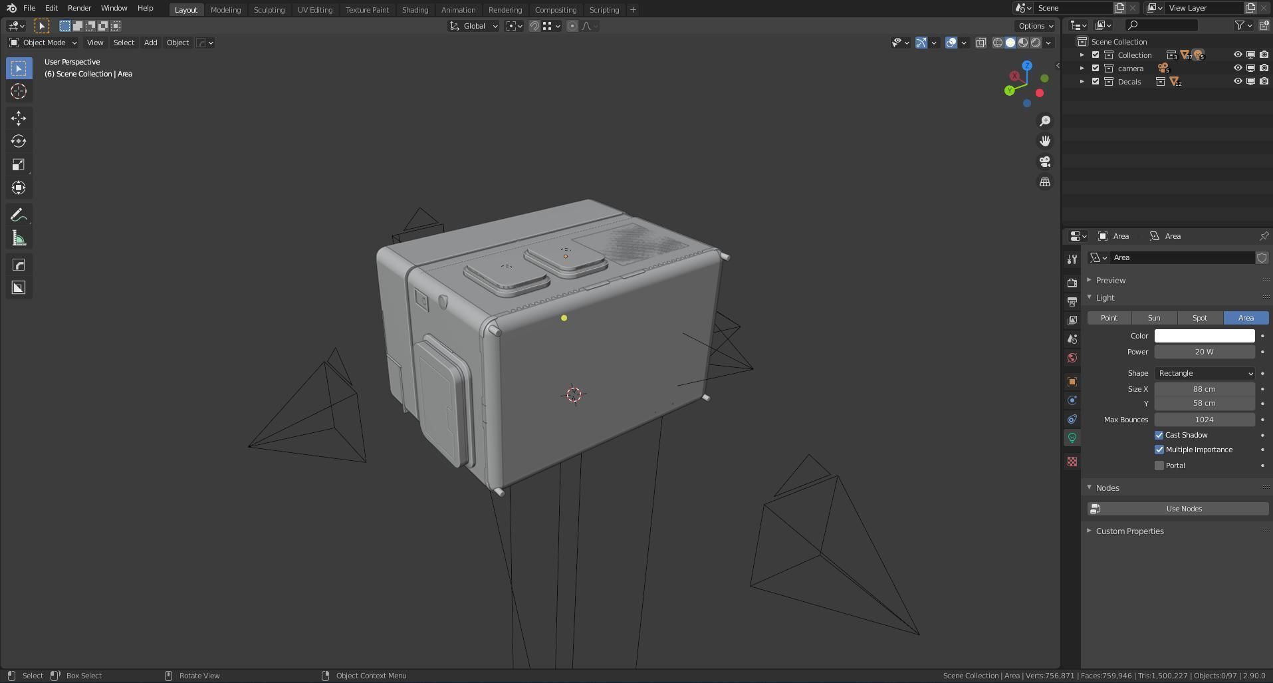Image resolution: width=1273 pixels, height=683 pixels.
Task: Open the Render properties tab
Action: [1072, 283]
